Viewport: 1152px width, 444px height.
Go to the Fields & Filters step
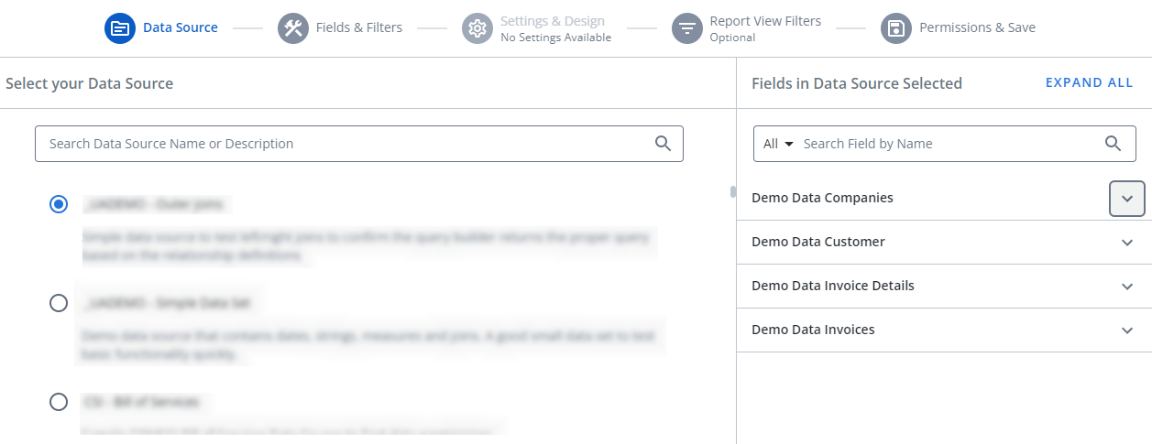pyautogui.click(x=358, y=27)
